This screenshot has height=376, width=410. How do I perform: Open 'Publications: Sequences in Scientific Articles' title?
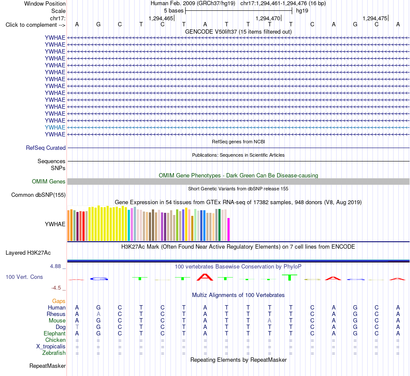coord(238,155)
